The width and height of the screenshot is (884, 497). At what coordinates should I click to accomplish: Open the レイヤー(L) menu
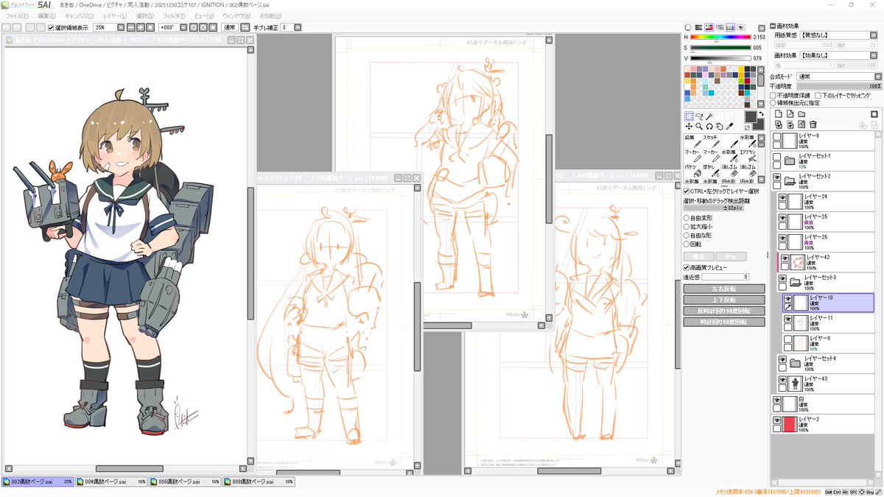(x=115, y=15)
